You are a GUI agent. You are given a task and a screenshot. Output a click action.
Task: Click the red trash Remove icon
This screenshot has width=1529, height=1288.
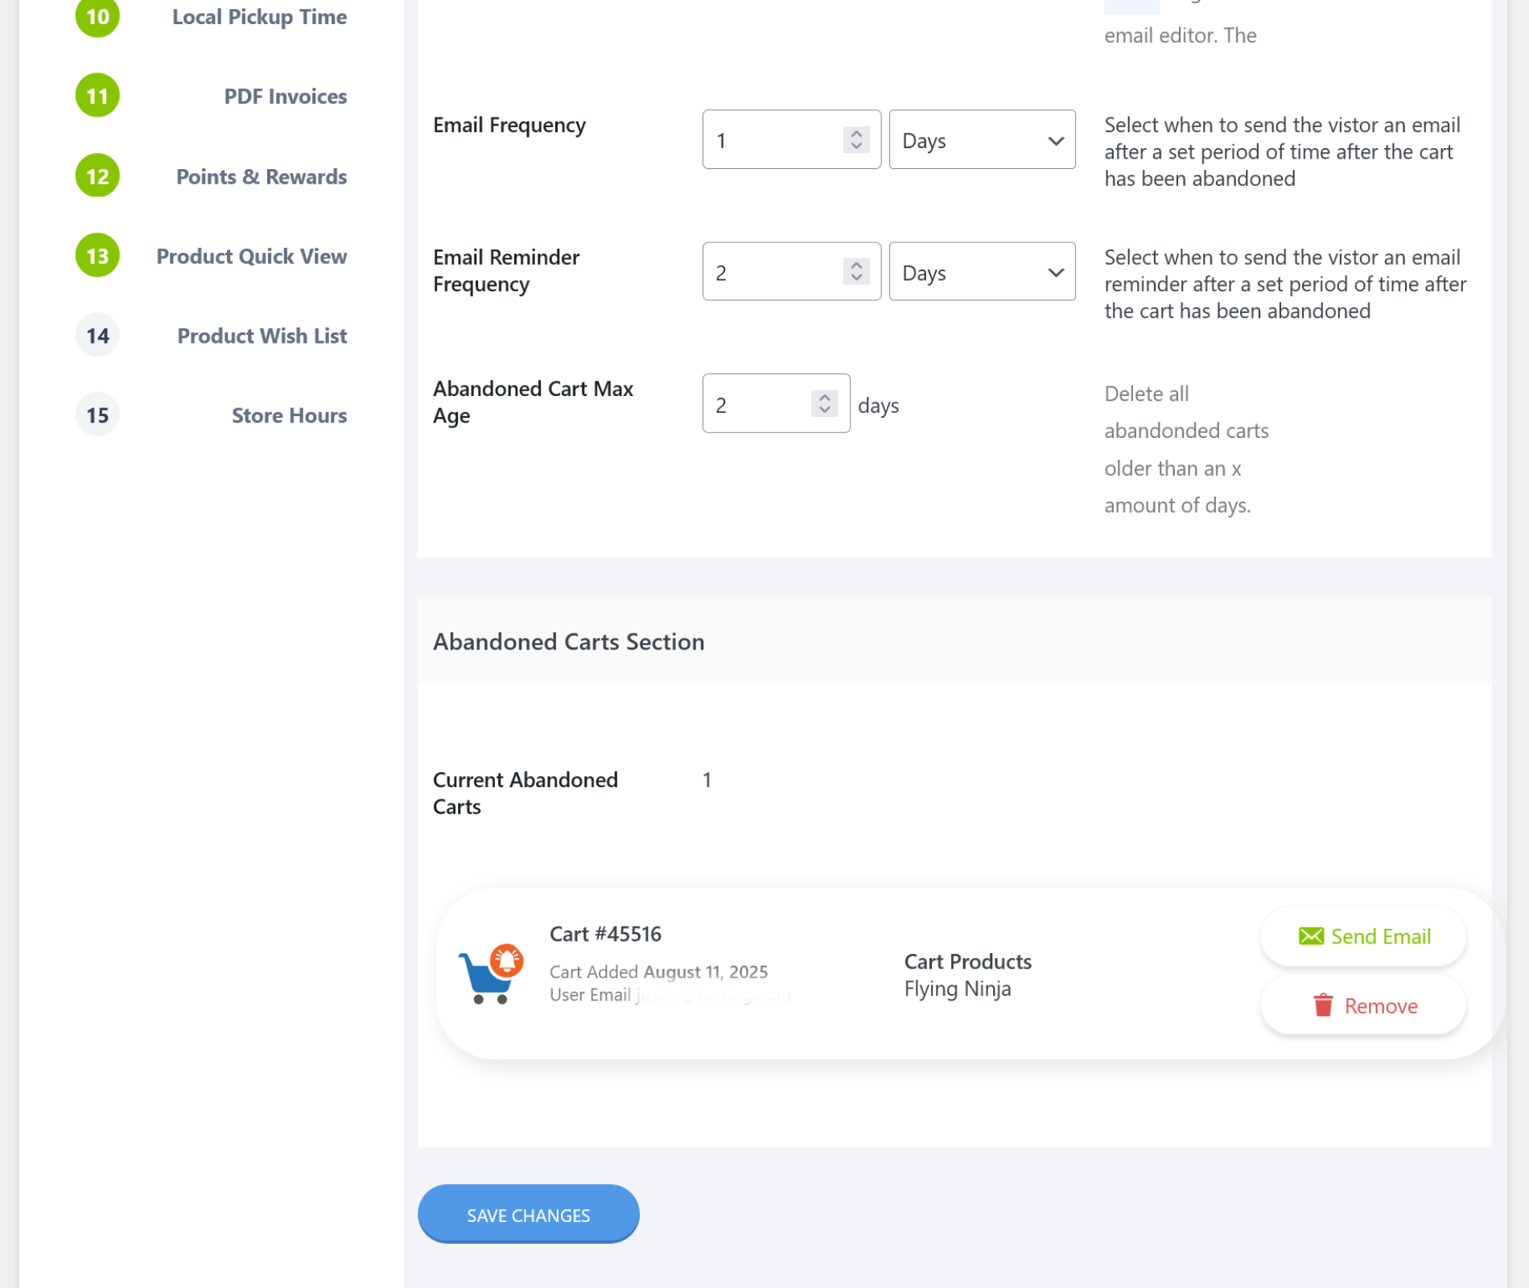pos(1323,1005)
